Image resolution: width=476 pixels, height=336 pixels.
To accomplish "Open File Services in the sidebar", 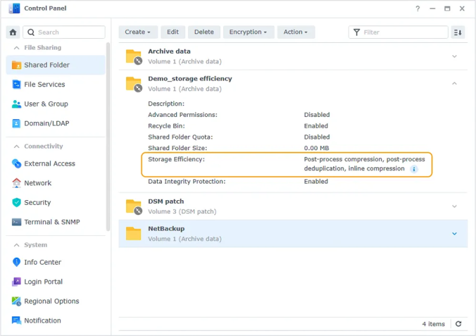I will point(55,84).
